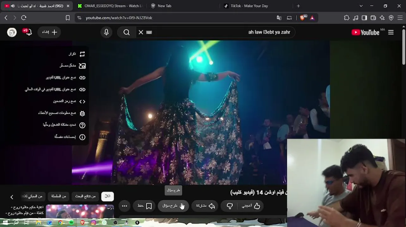This screenshot has height=227, width=406.
Task: Open Instagram from the taskbar
Action: pos(93,223)
